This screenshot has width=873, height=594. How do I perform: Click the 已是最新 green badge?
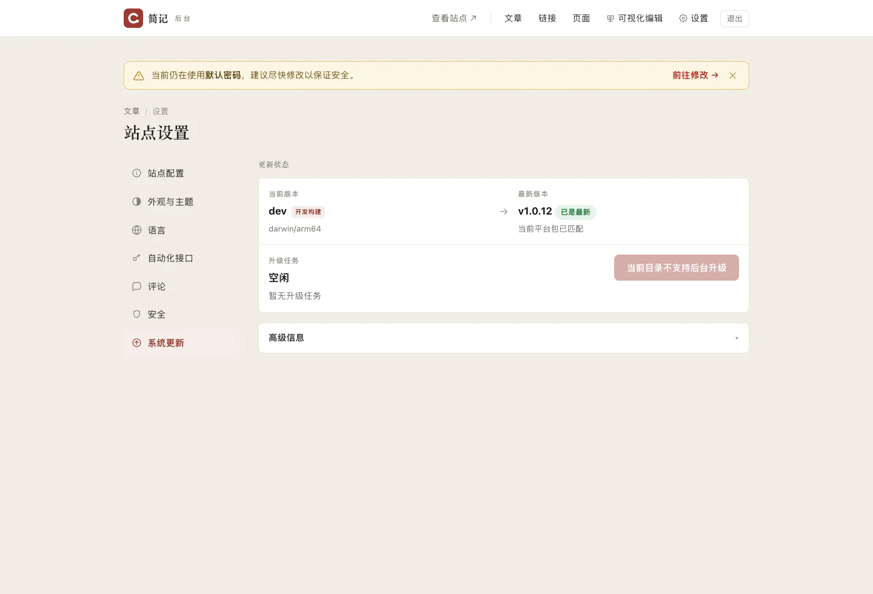(575, 212)
